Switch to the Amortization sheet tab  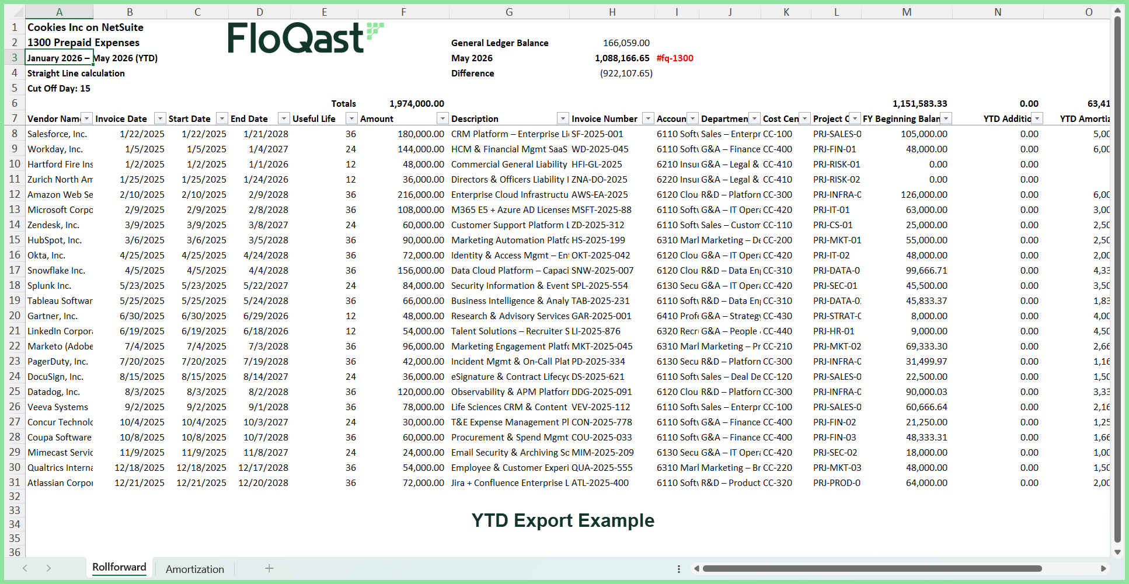point(195,569)
